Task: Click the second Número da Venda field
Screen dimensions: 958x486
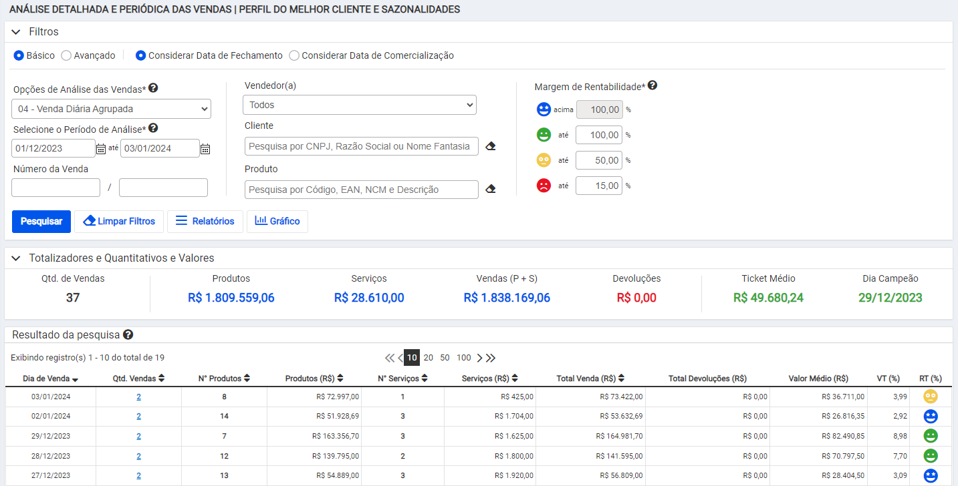Action: pos(163,188)
